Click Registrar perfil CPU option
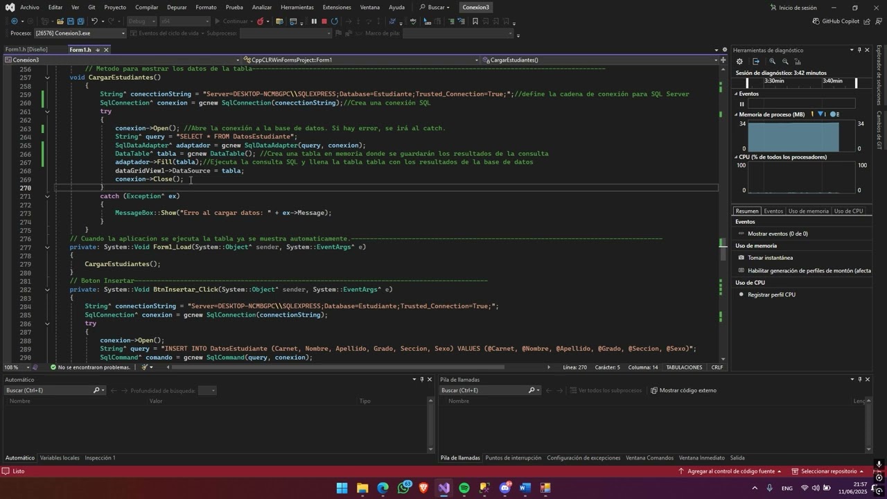Viewport: 887px width, 499px height. pos(771,295)
